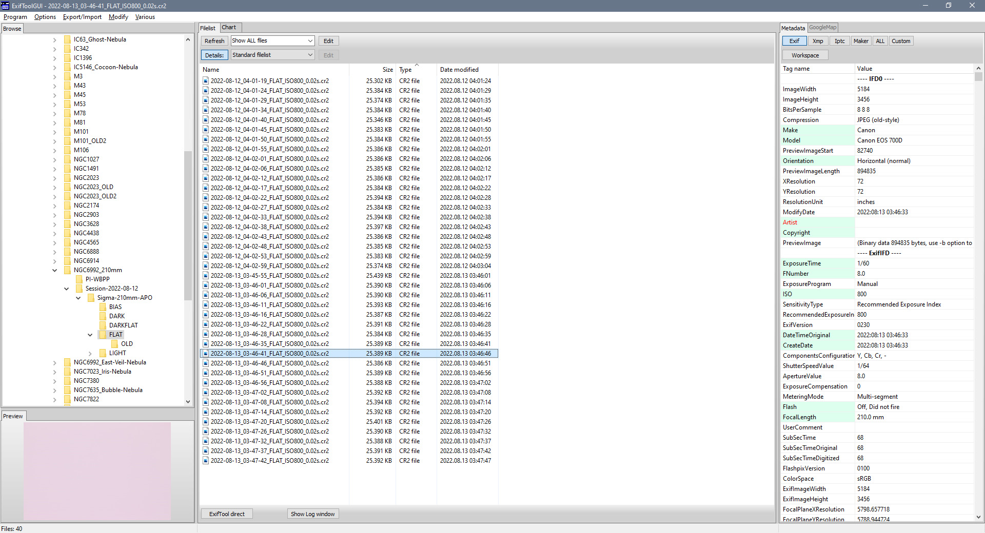Open the Modify menu

click(119, 17)
